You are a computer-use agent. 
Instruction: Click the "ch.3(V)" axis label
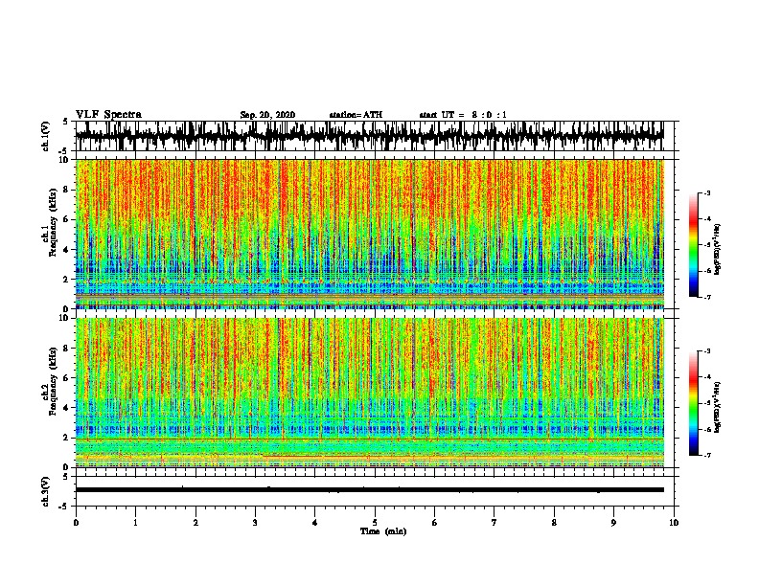(x=46, y=491)
